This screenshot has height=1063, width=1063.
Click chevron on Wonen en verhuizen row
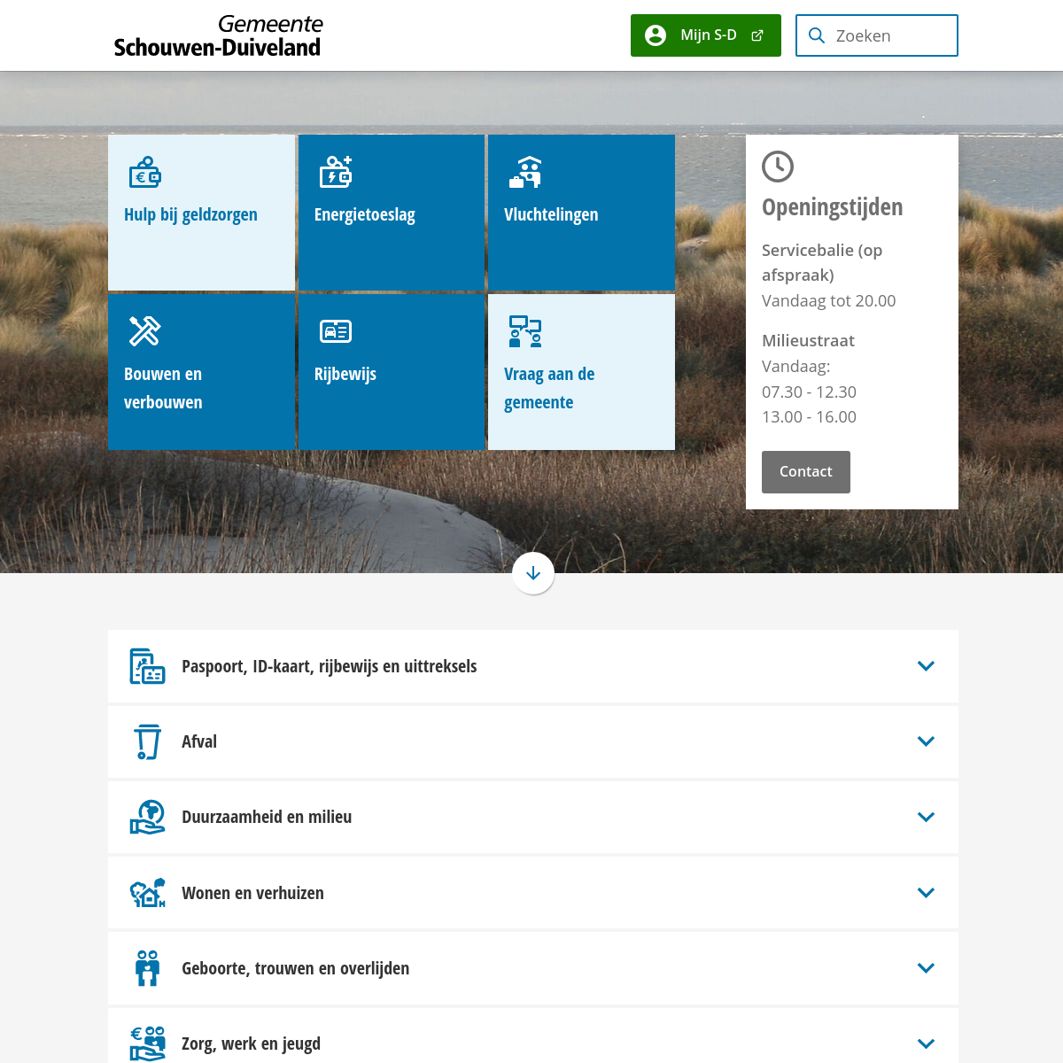click(x=927, y=893)
